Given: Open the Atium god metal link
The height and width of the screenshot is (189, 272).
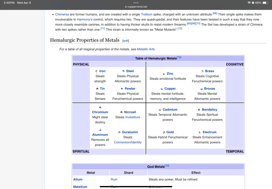Looking at the screenshot, I should [x=78, y=179].
